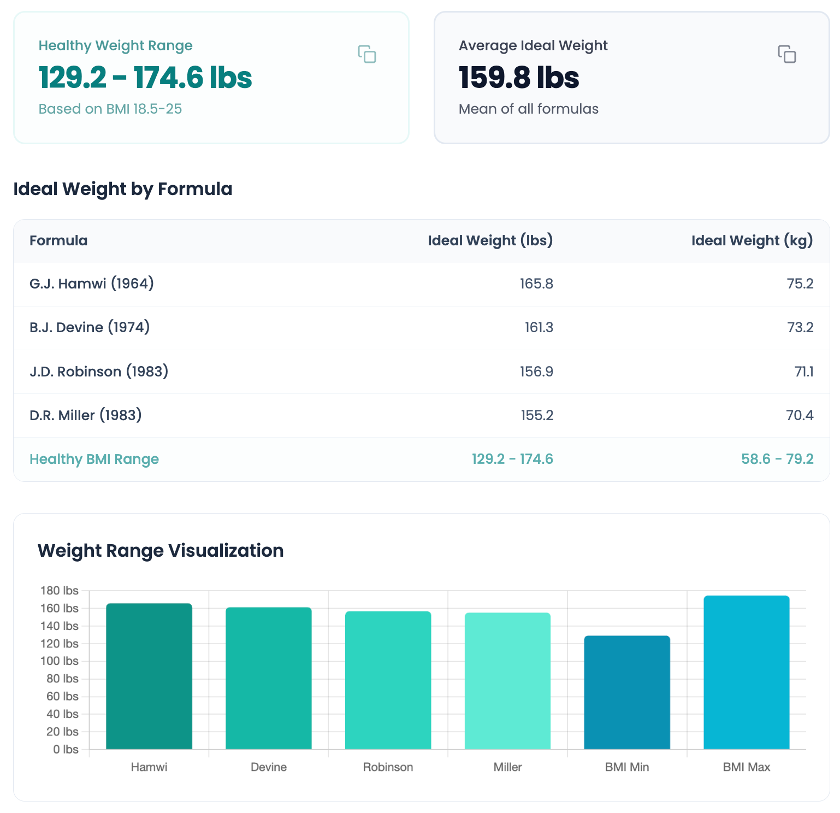840x813 pixels.
Task: Click the Healthy Weight Range card
Action: [x=211, y=76]
